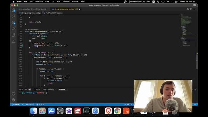
Task: Open Spotlight search in the menu bar
Action: (x=172, y=1)
